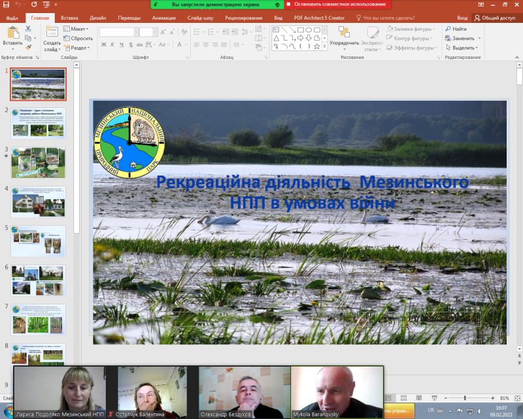Click the Общий доступ (Share) button
Screen dimensions: 523x419
(x=494, y=18)
